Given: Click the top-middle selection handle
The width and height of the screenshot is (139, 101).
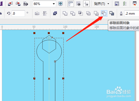Looking at the screenshot, I should point(49,33).
